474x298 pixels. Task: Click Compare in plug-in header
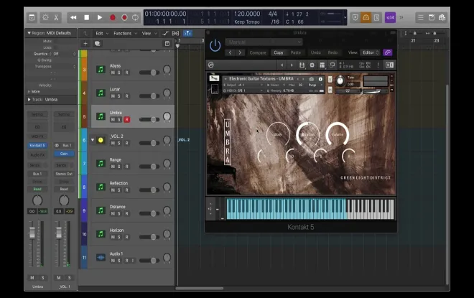click(258, 52)
